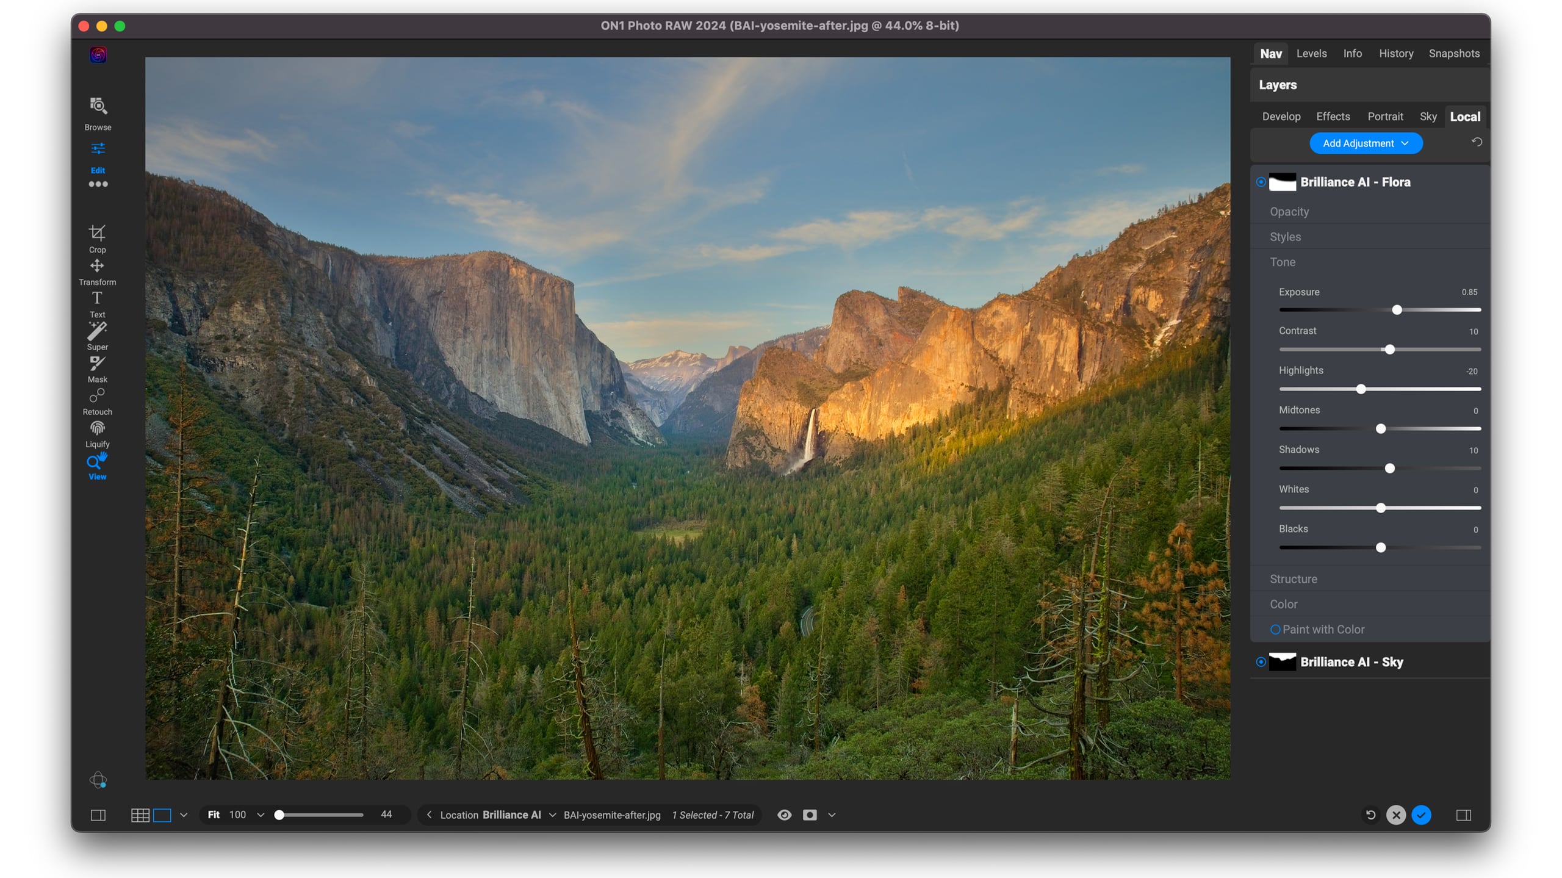
Task: Reset local adjustments with the undo arrow
Action: (x=1477, y=142)
